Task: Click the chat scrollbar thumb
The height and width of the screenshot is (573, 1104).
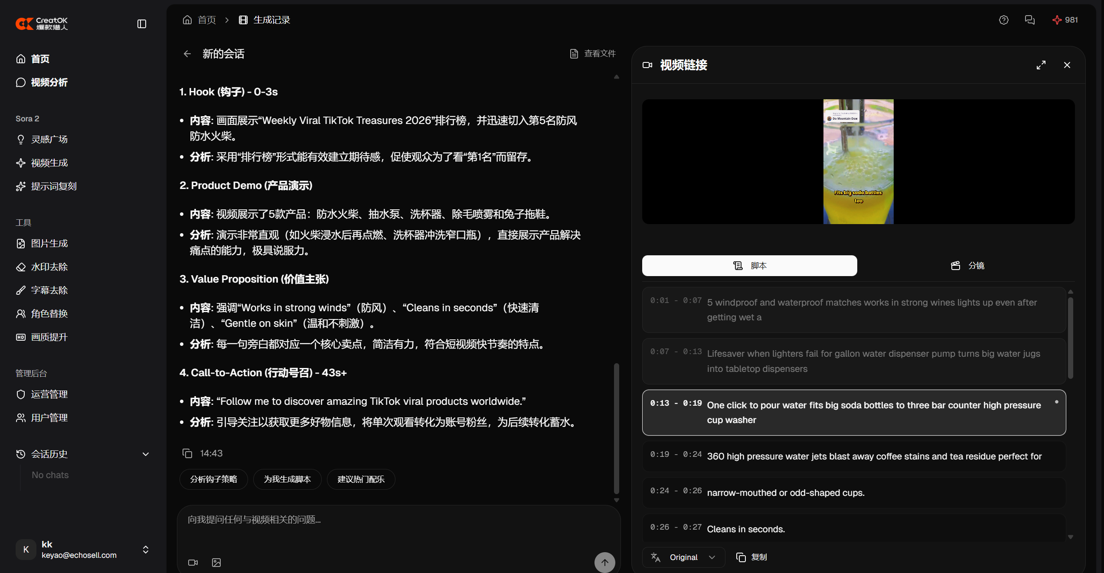Action: pos(617,428)
